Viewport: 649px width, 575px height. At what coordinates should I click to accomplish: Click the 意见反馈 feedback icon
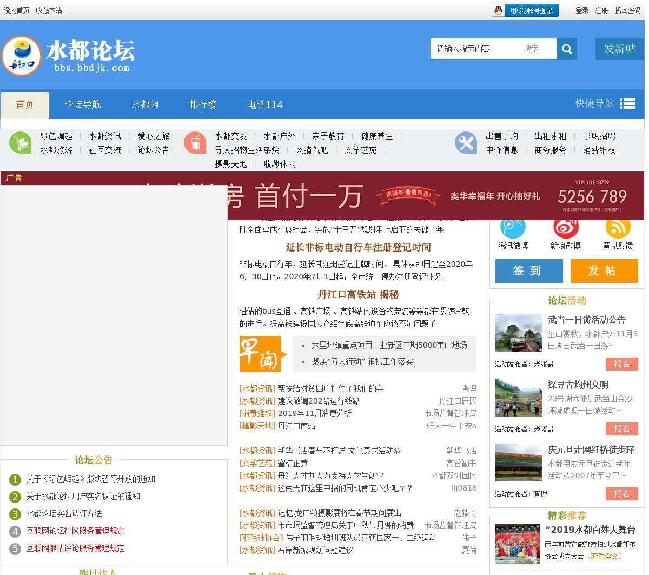(618, 229)
